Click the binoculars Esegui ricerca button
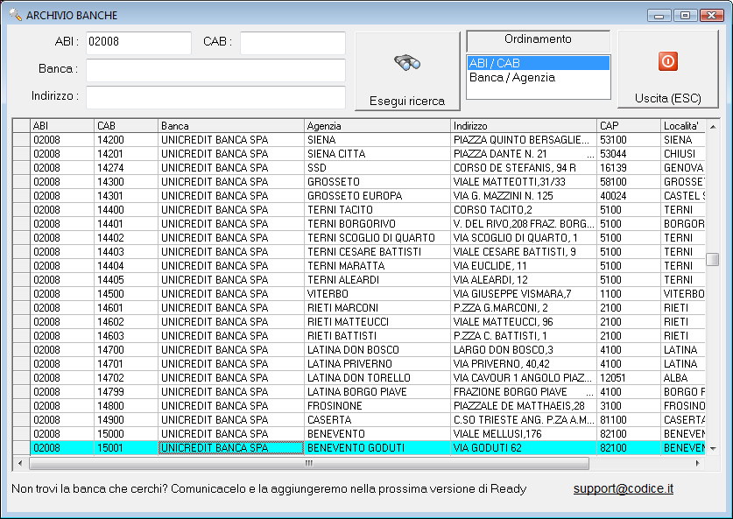This screenshot has height=519, width=733. pyautogui.click(x=407, y=71)
